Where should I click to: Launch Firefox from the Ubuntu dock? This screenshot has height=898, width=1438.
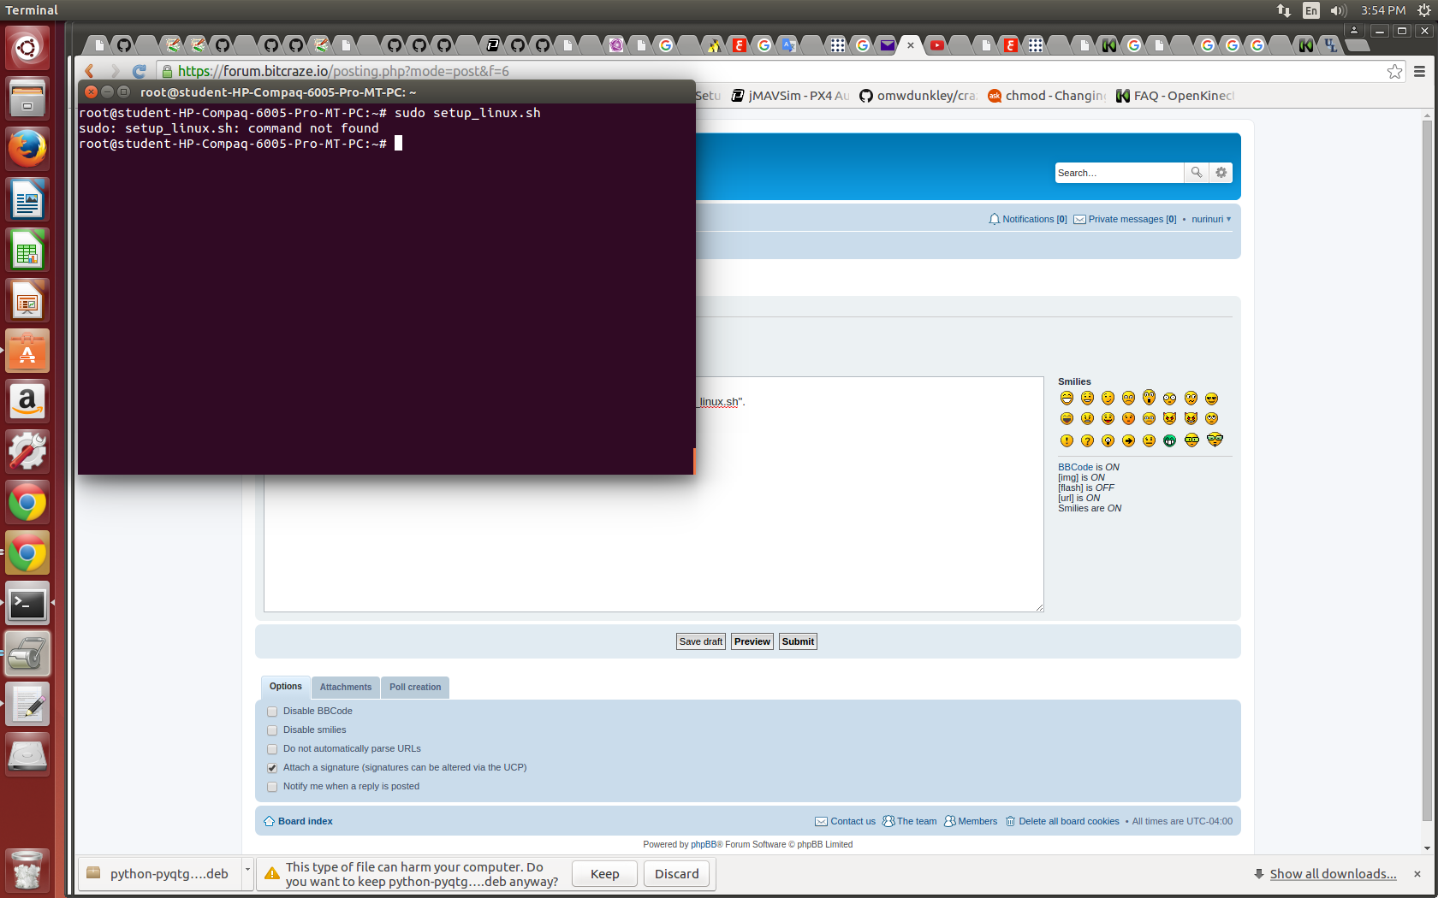click(x=27, y=149)
